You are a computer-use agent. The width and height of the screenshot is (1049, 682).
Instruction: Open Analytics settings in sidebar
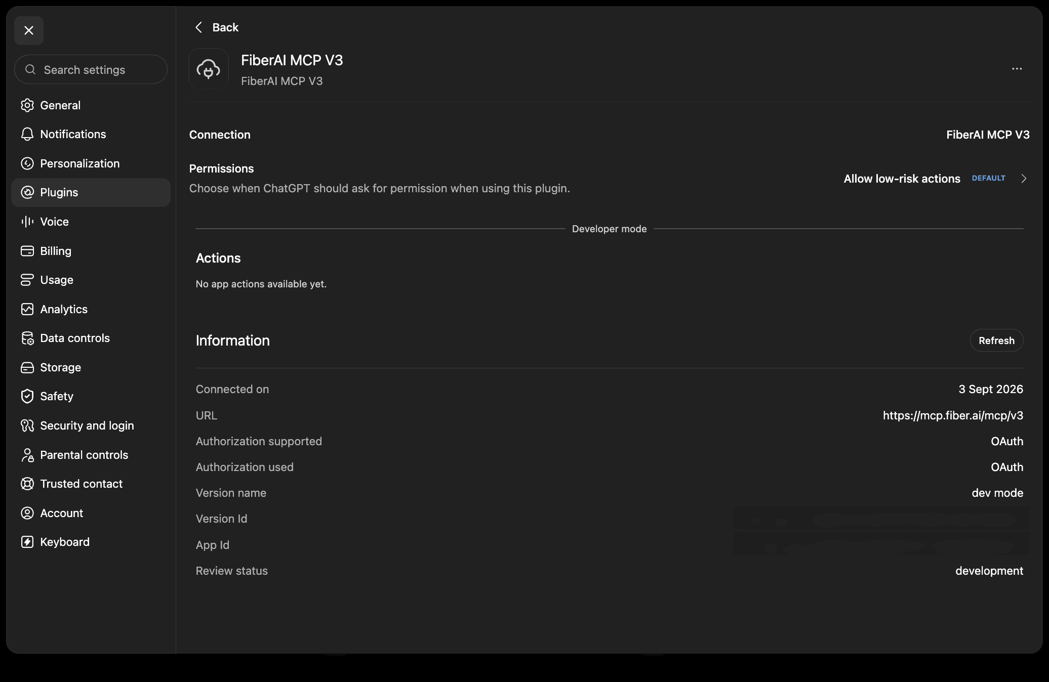(91, 309)
